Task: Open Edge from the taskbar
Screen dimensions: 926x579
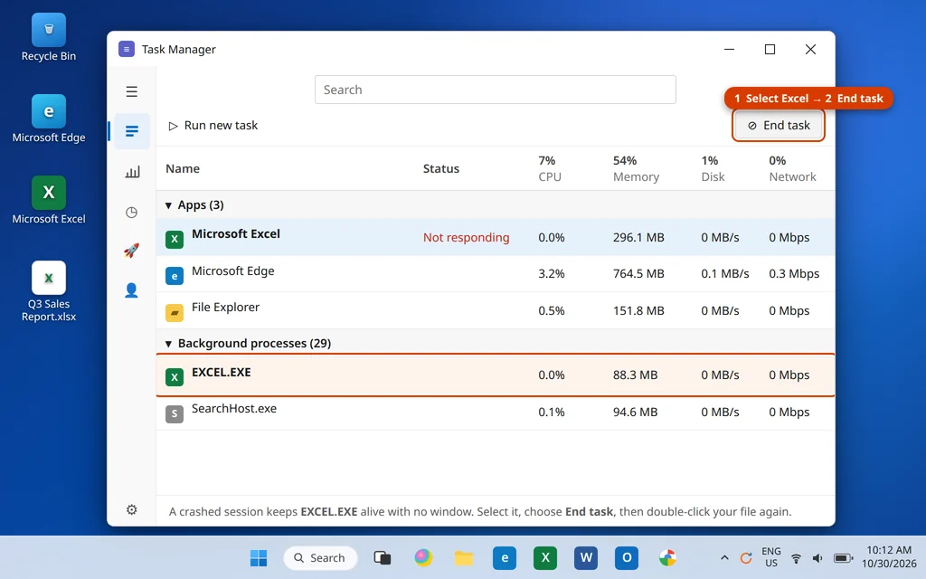Action: tap(505, 557)
